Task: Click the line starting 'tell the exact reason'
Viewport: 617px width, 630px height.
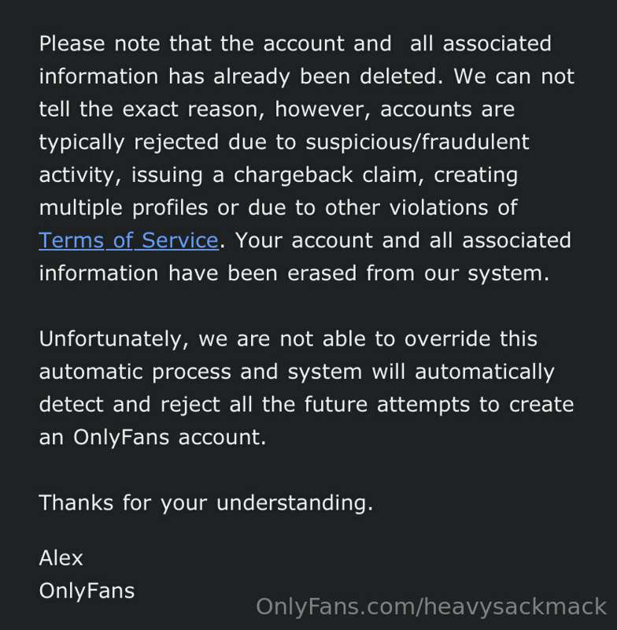Action: [276, 109]
